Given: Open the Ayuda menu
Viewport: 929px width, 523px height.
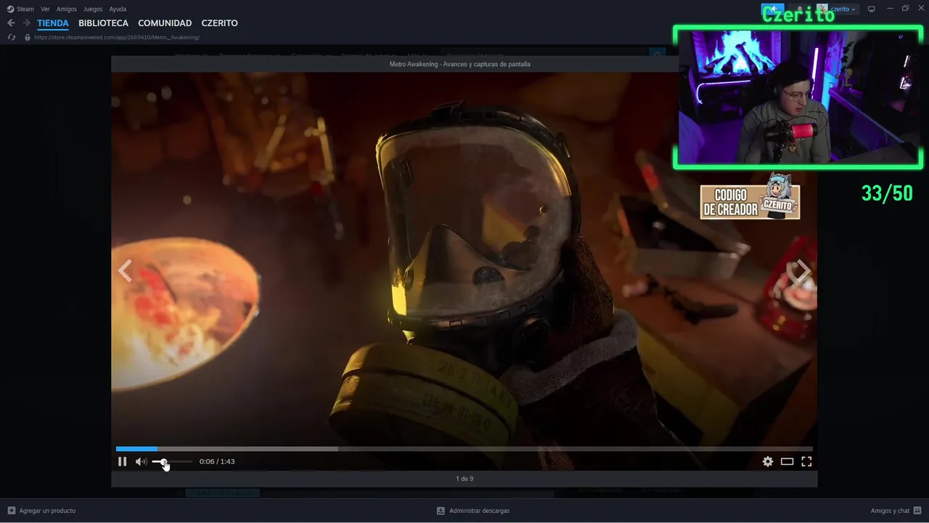Looking at the screenshot, I should tap(118, 9).
